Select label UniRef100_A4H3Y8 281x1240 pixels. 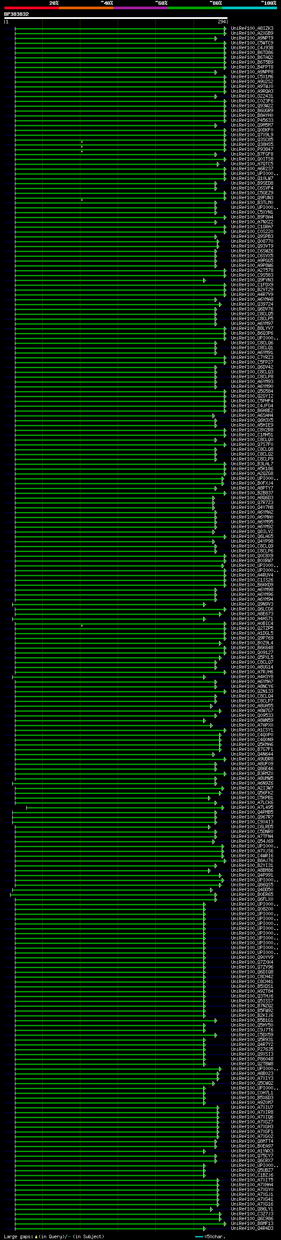click(252, 677)
